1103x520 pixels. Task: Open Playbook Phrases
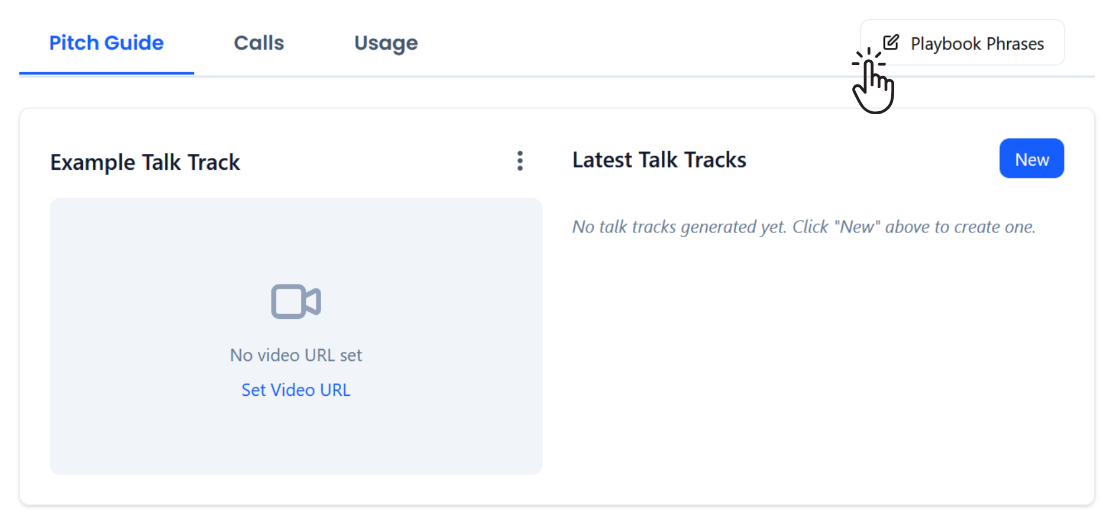click(976, 43)
